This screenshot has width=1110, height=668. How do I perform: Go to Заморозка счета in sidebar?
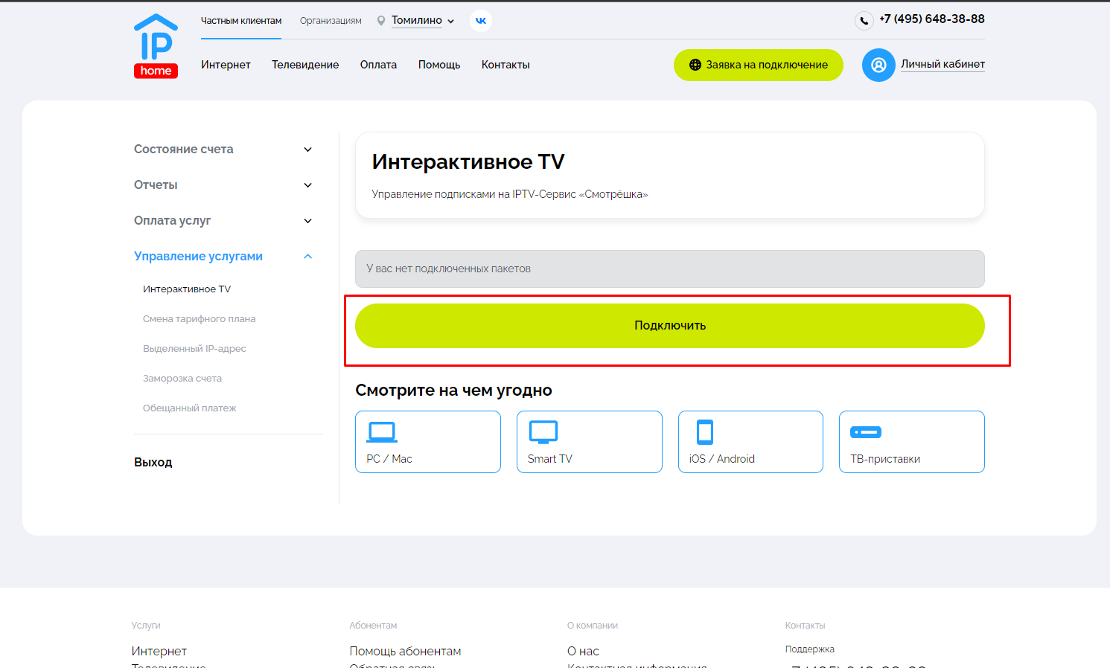pos(182,379)
